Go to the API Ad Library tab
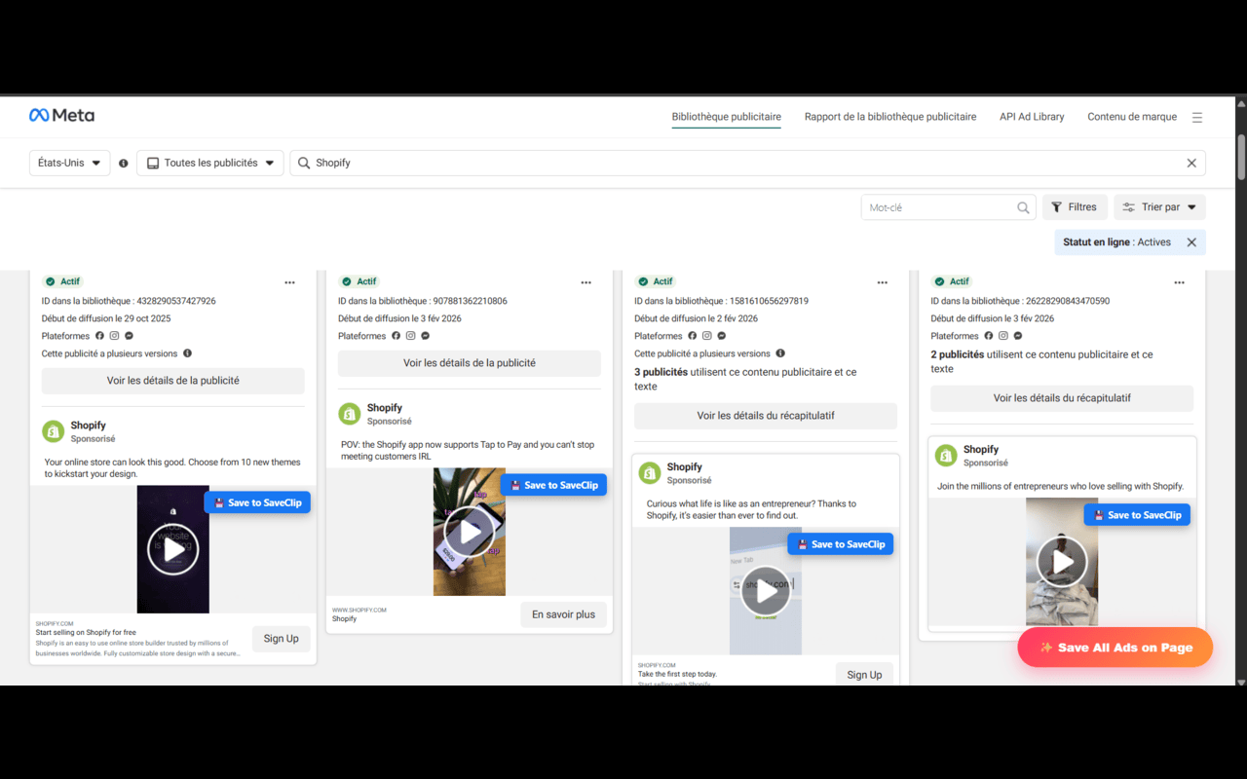This screenshot has width=1247, height=779. click(x=1032, y=117)
